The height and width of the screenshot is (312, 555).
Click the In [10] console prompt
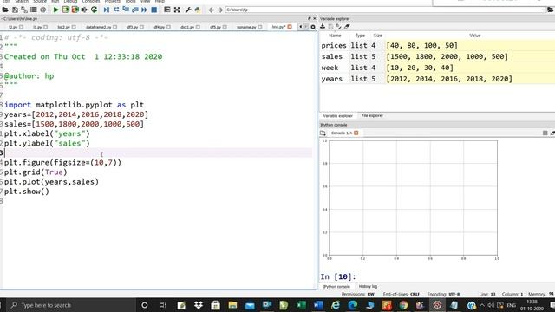point(338,276)
